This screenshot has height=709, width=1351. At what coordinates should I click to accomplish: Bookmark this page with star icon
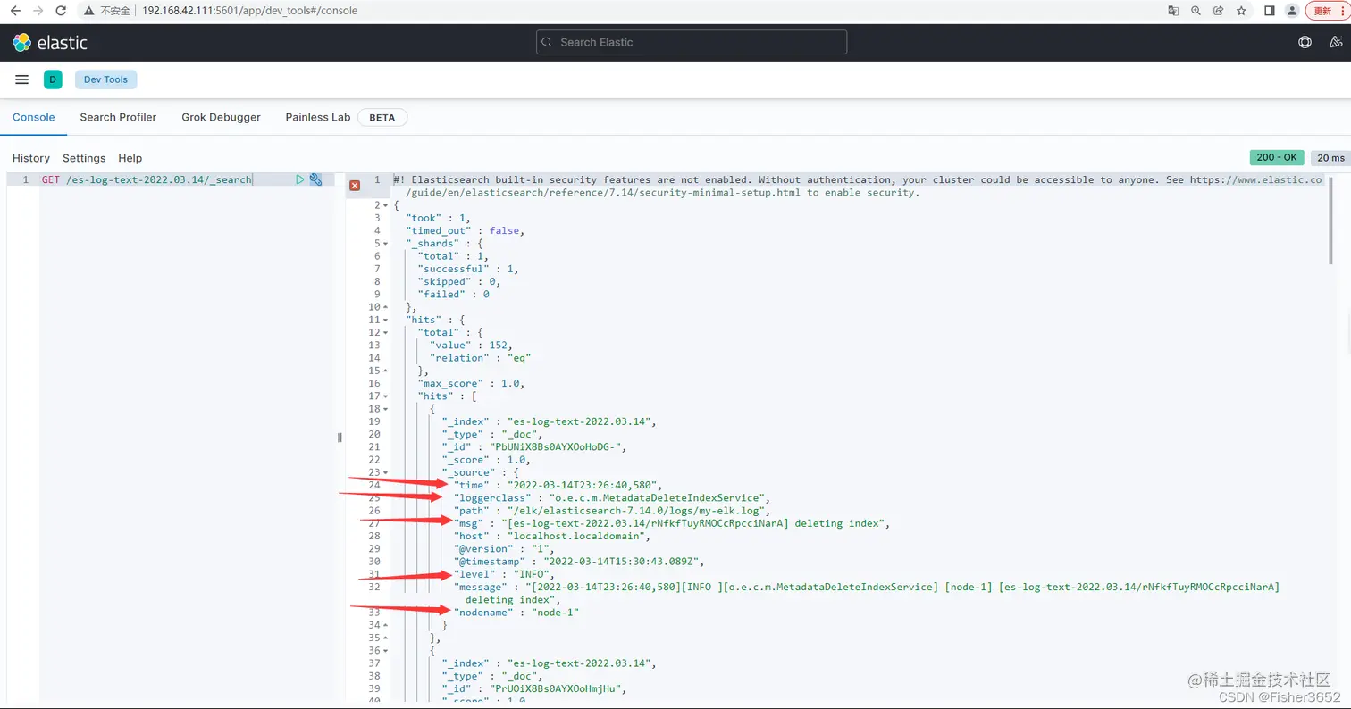[x=1241, y=11]
